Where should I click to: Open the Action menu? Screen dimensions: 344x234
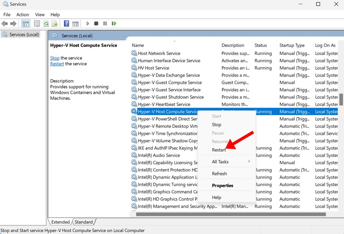coord(23,15)
